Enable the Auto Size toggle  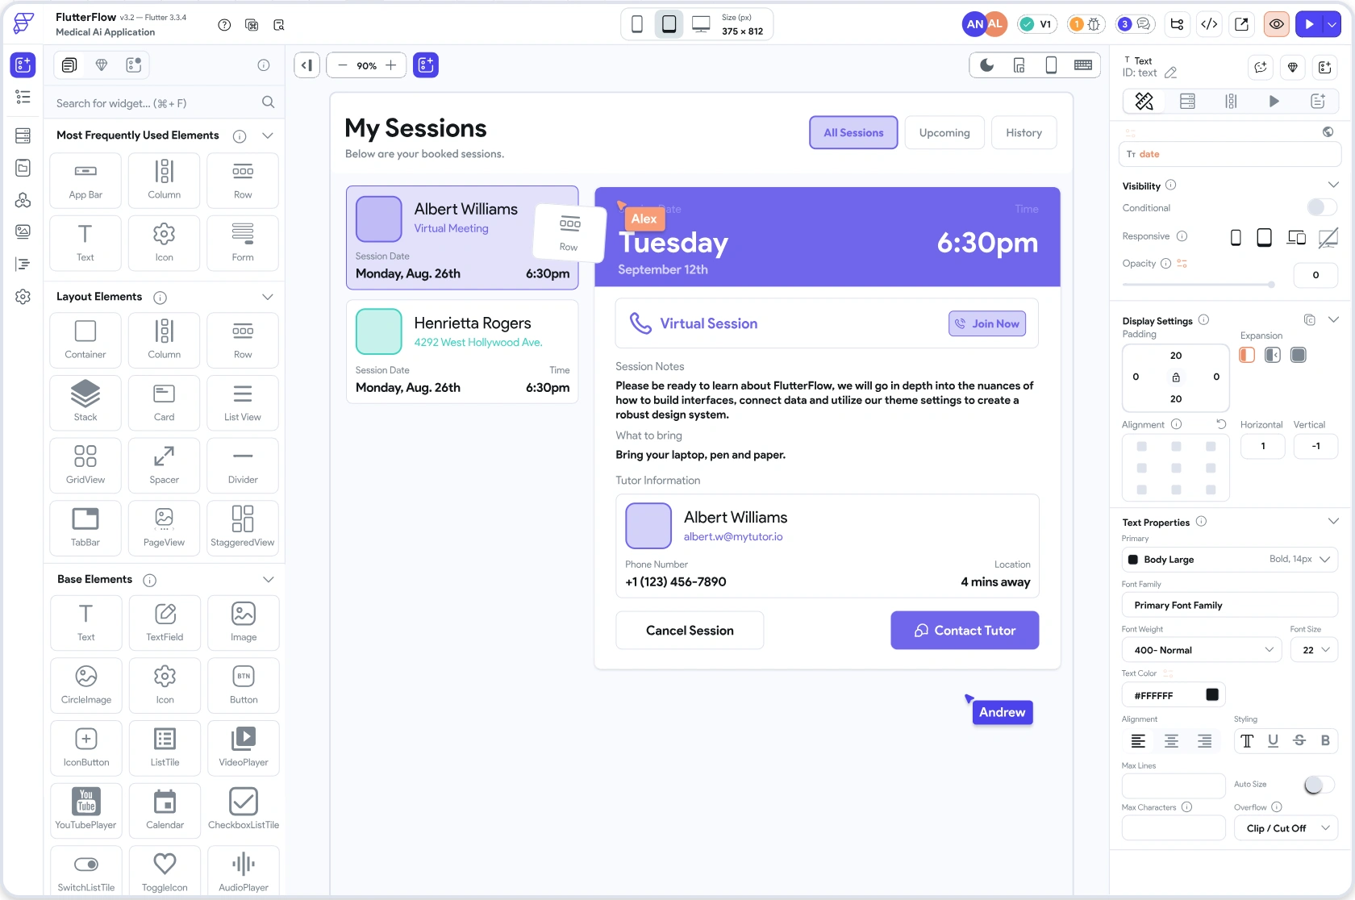1318,785
